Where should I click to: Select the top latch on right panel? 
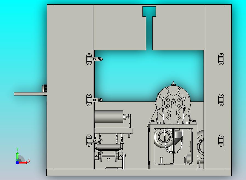pos(221,59)
